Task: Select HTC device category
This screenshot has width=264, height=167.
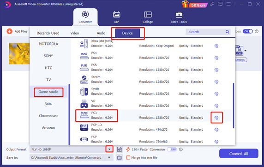Action: click(48, 68)
